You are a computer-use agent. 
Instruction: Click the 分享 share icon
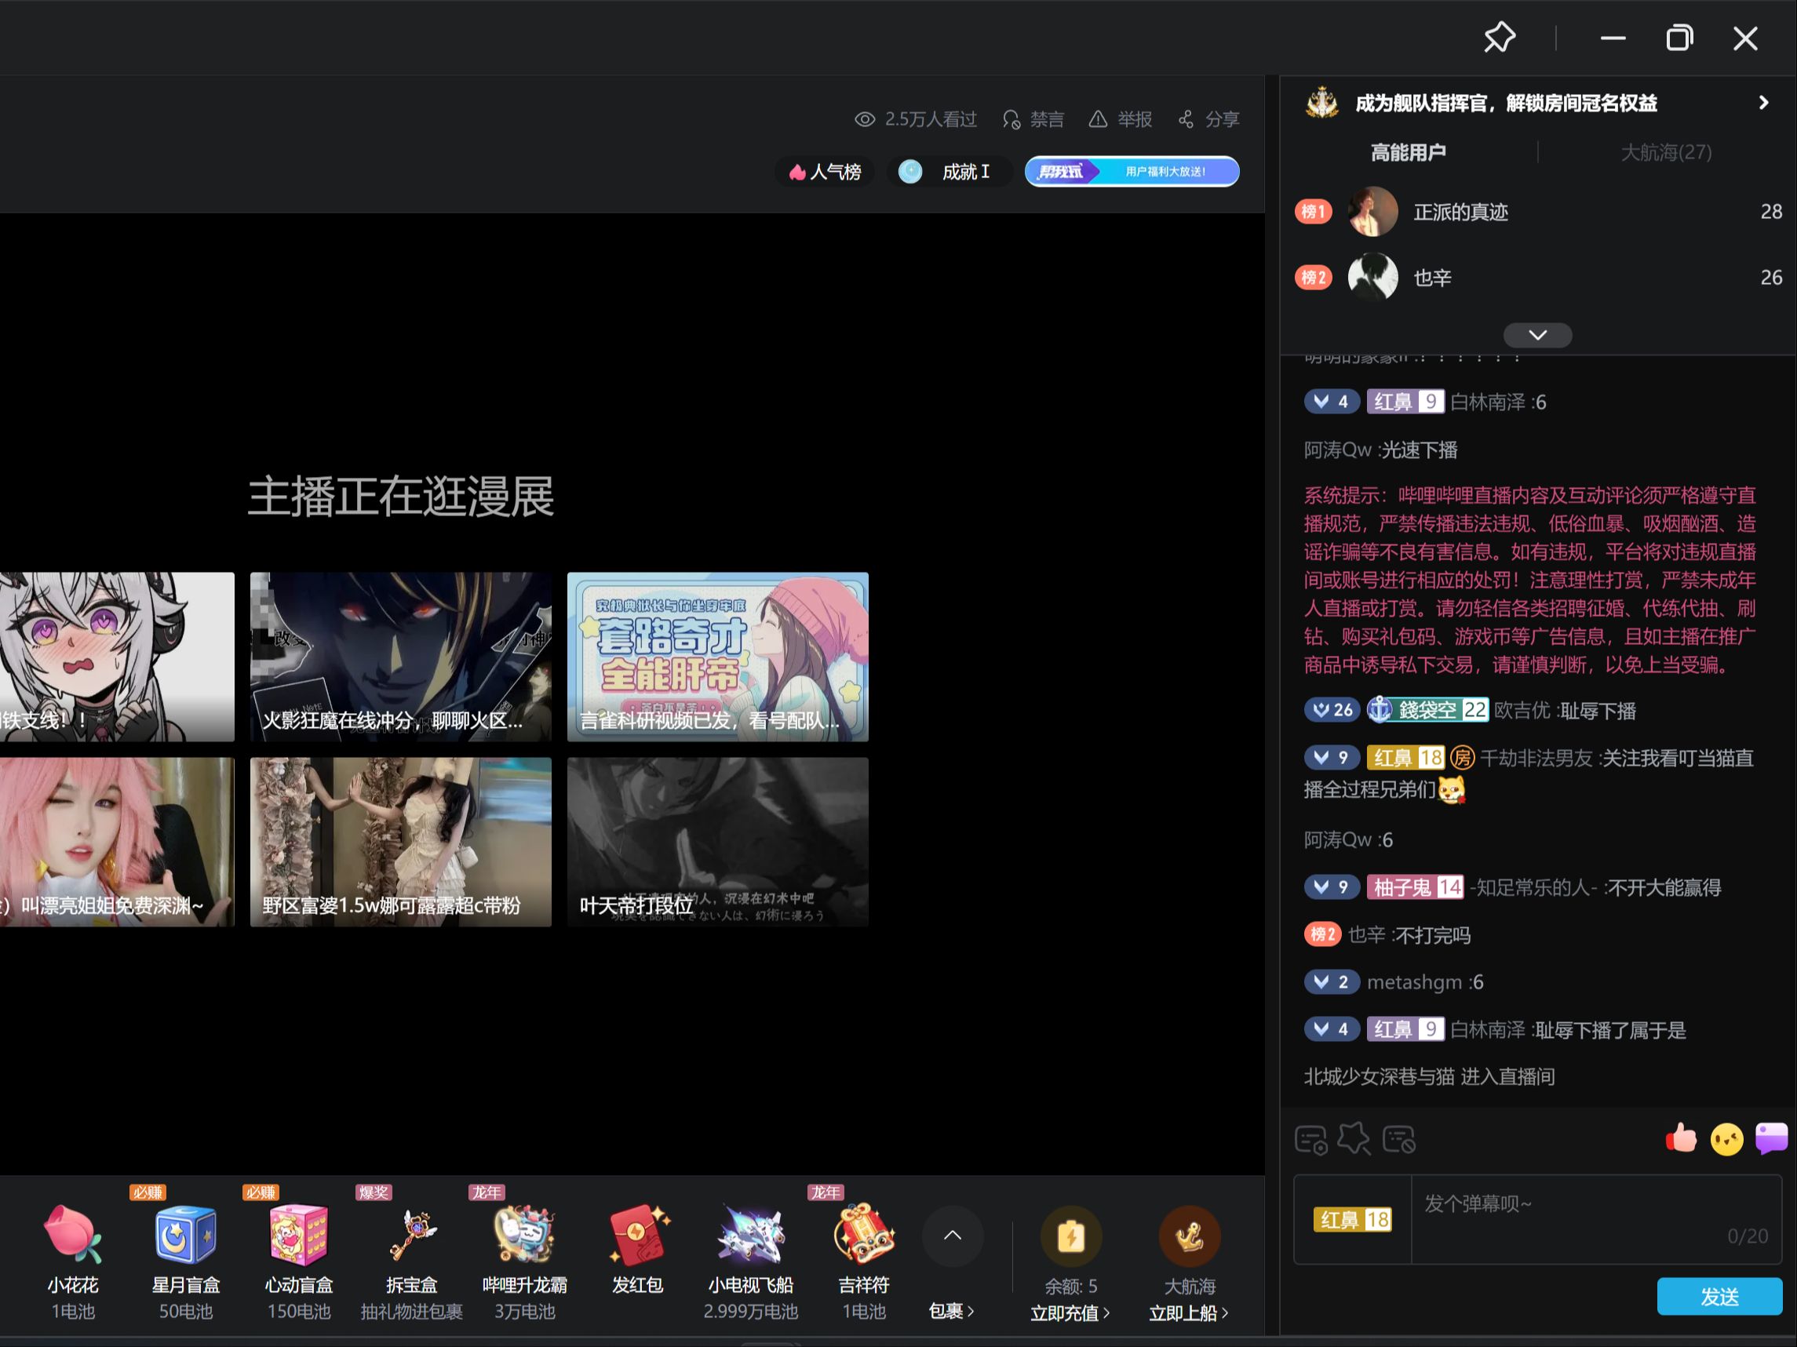coord(1186,119)
